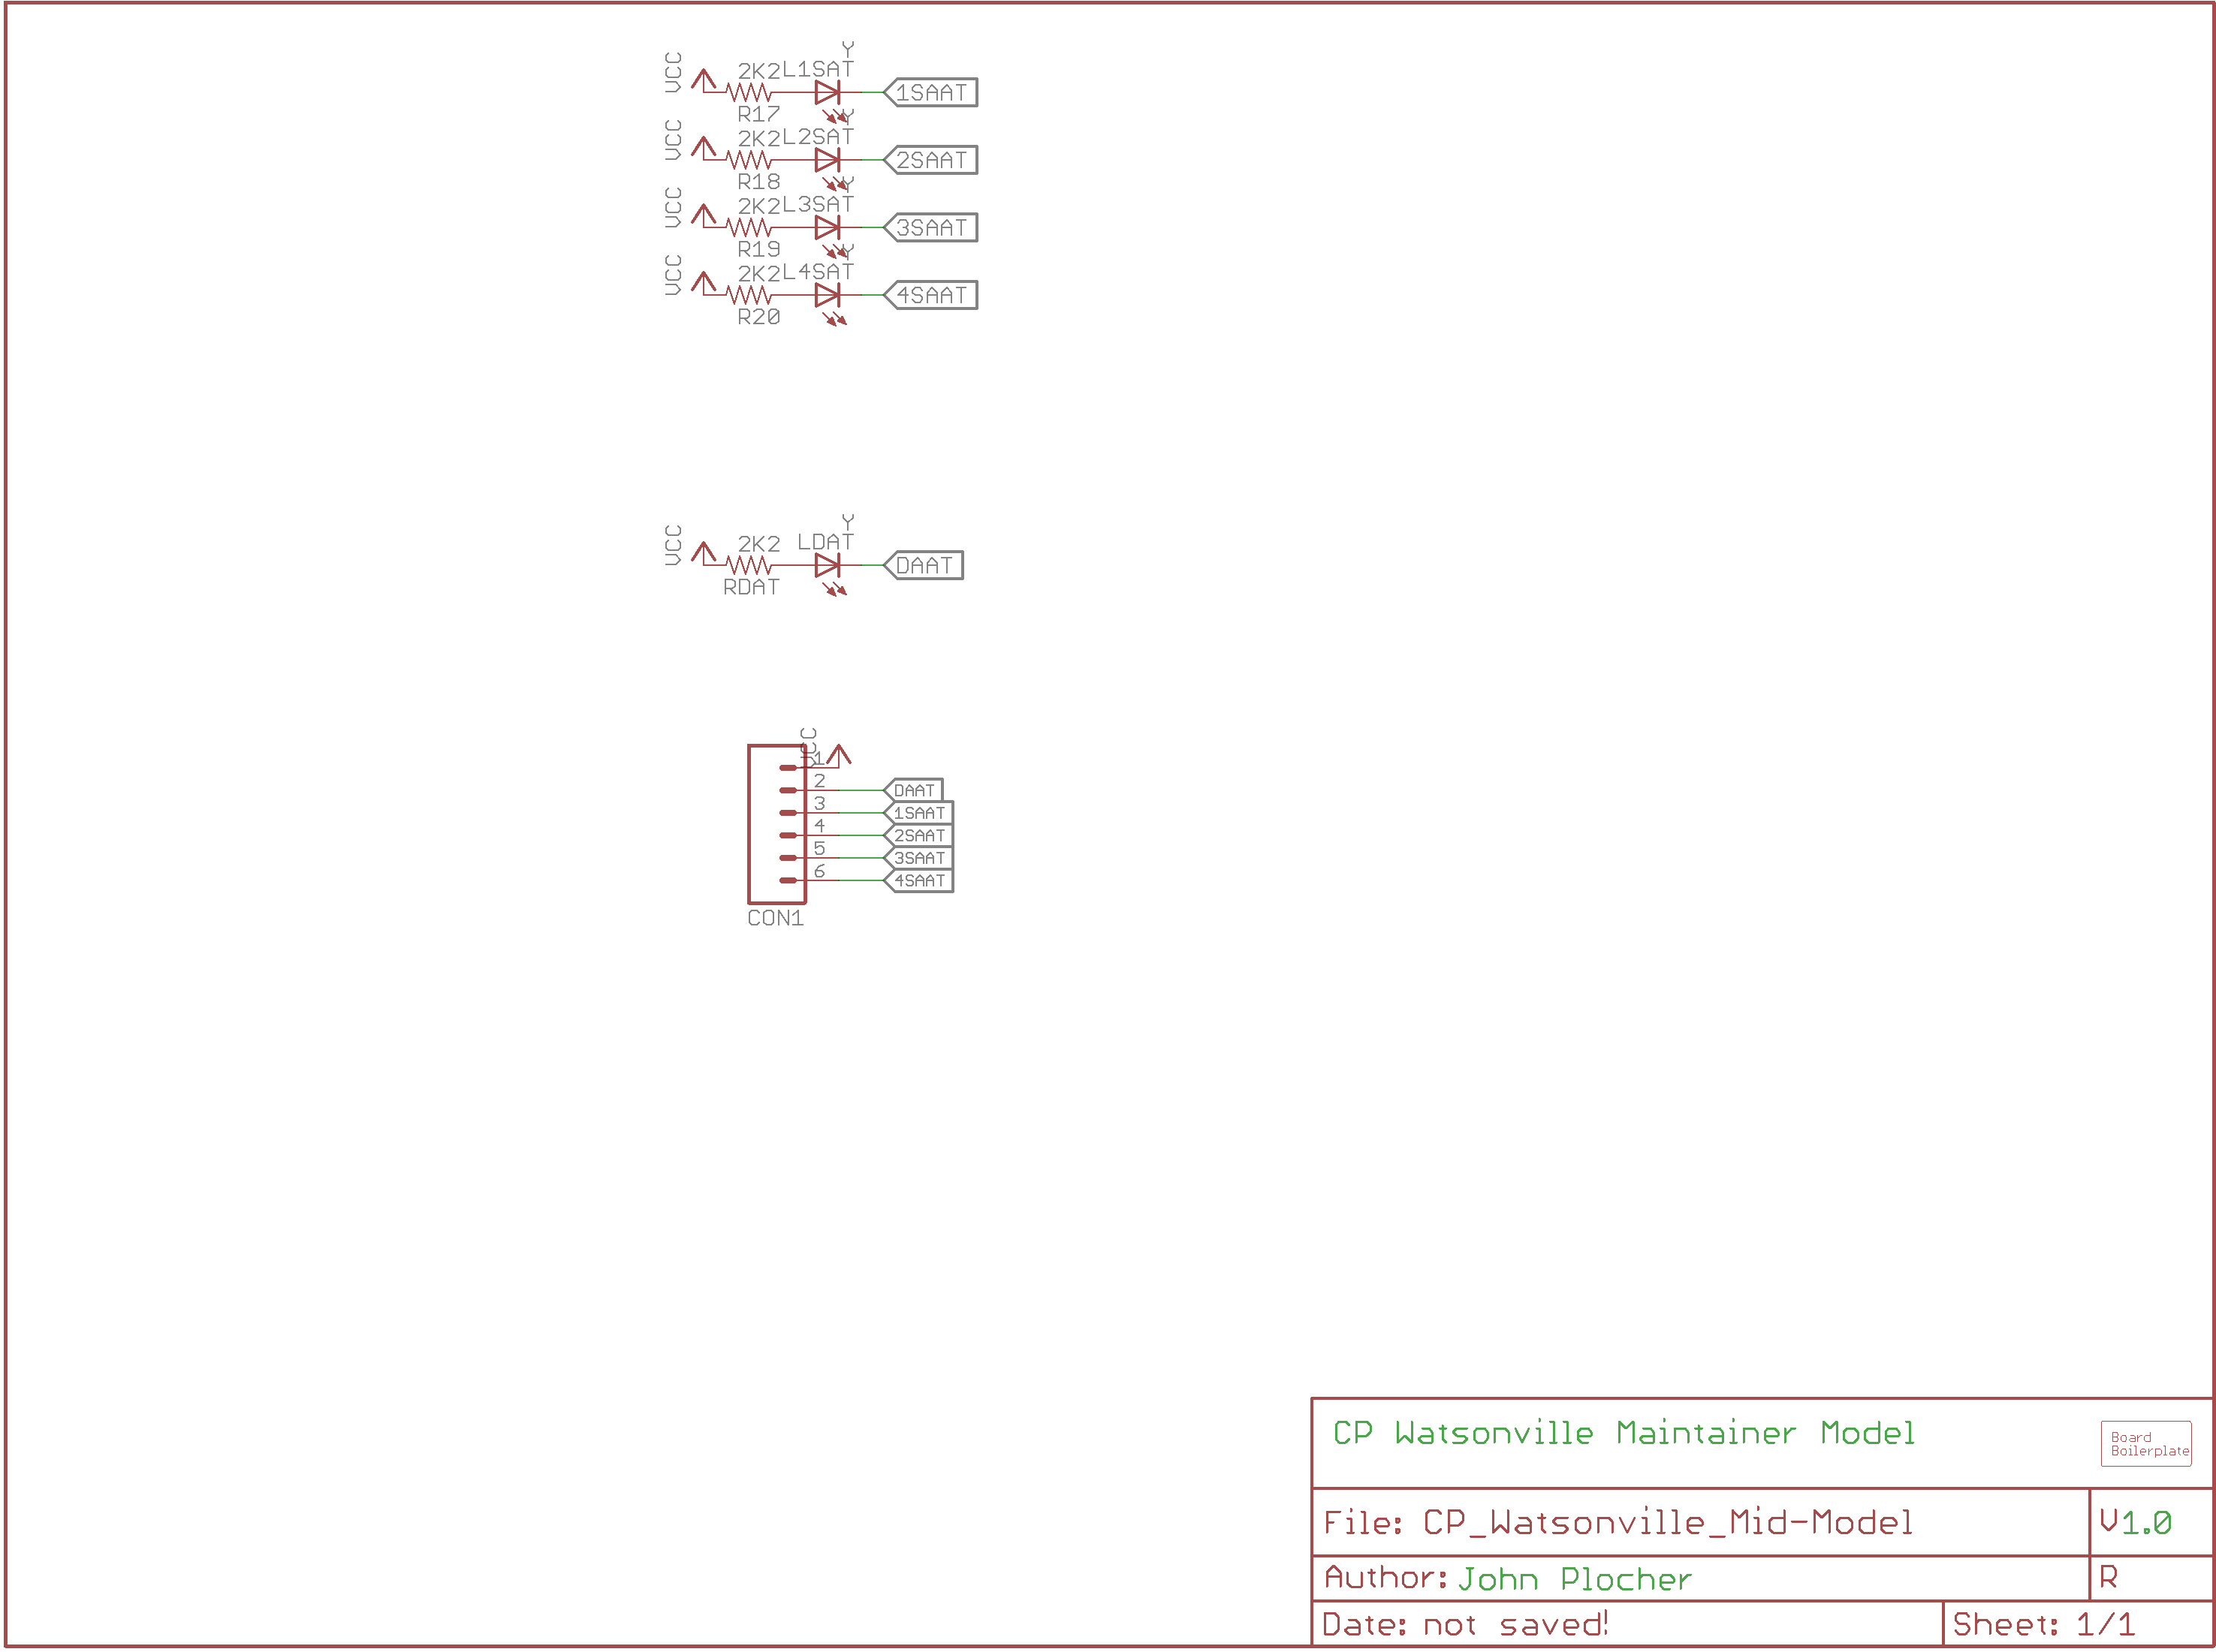
Task: Select VCC supply arrow feeding R19
Action: [704, 215]
